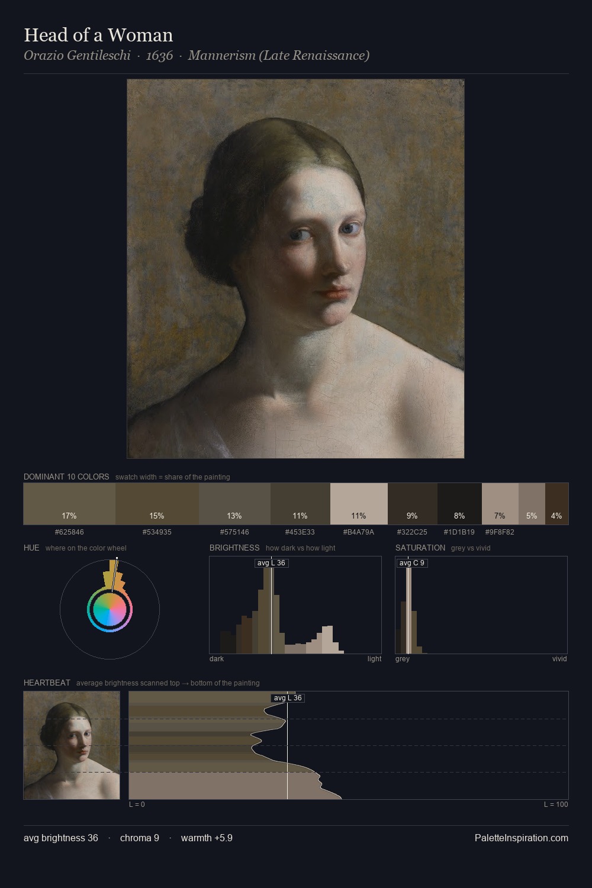Select the grey-brown 5% swatch
Screen dimensions: 592x888
pos(532,504)
